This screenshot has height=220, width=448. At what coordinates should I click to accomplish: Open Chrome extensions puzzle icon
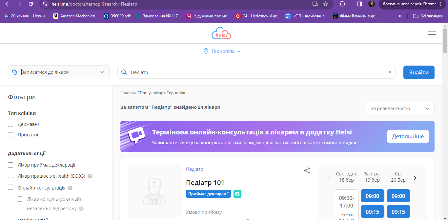pyautogui.click(x=342, y=5)
